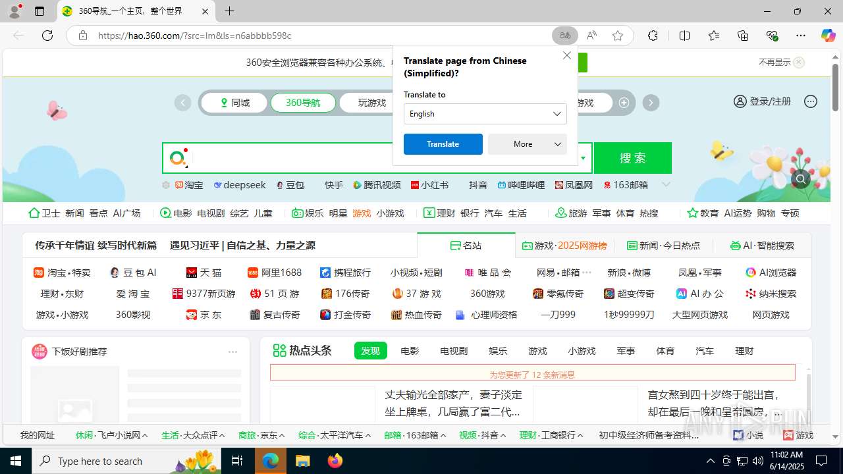Open 小说 shortcut in bottom bar
The width and height of the screenshot is (843, 474).
point(748,435)
